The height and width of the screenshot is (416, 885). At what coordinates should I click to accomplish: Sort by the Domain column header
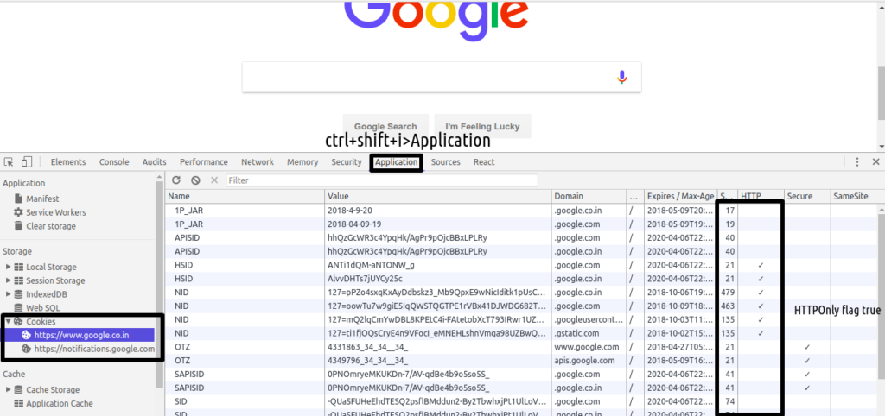tap(589, 196)
